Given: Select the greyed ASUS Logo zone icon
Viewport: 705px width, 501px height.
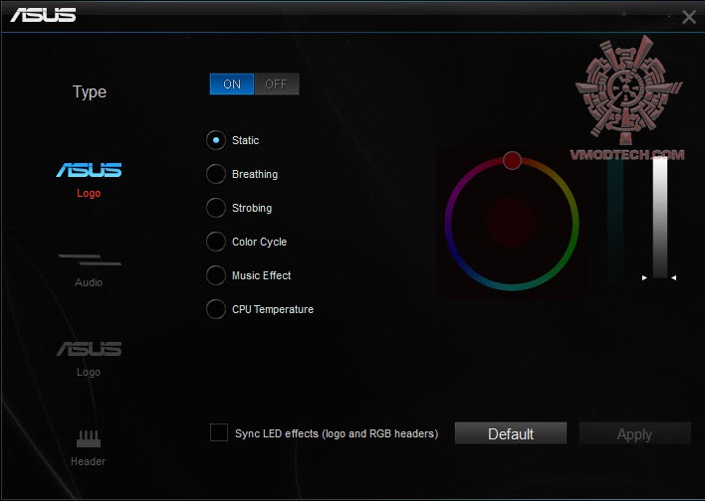Looking at the screenshot, I should [89, 349].
